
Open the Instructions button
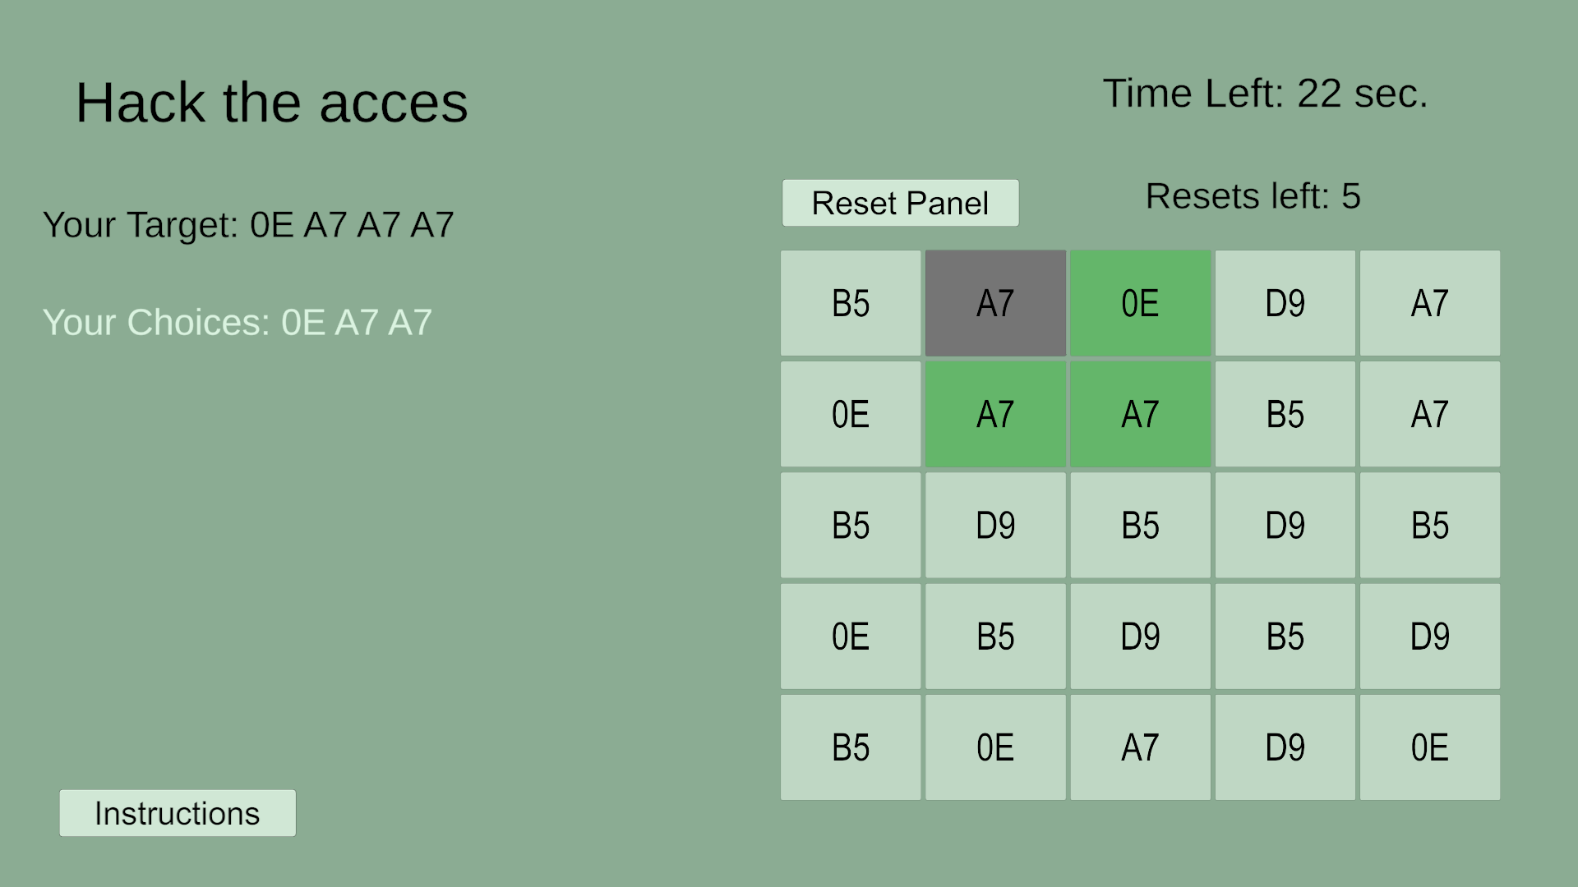(178, 813)
